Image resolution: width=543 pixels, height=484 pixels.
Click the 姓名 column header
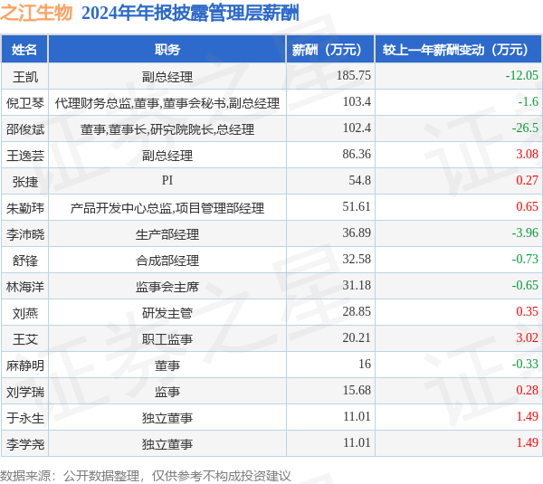pos(24,50)
